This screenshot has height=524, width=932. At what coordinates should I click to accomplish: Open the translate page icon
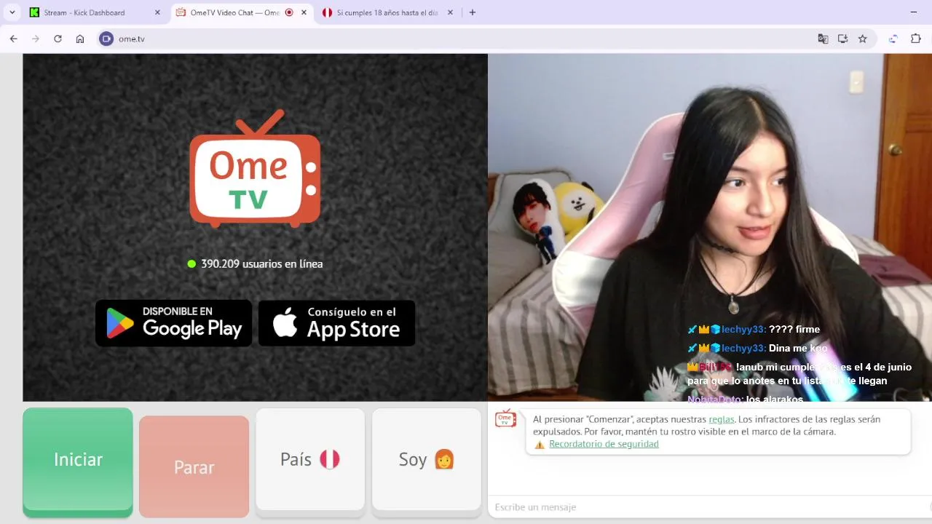[x=823, y=39]
